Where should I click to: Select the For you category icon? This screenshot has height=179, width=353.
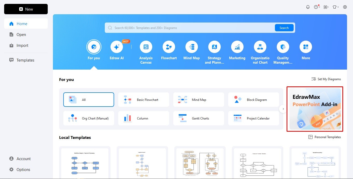coord(94,47)
